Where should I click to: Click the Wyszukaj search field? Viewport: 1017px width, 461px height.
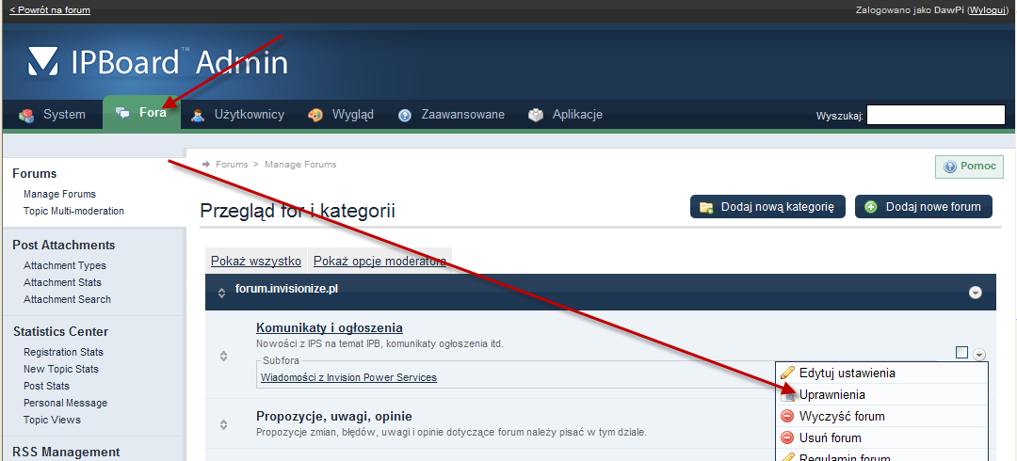pyautogui.click(x=936, y=116)
